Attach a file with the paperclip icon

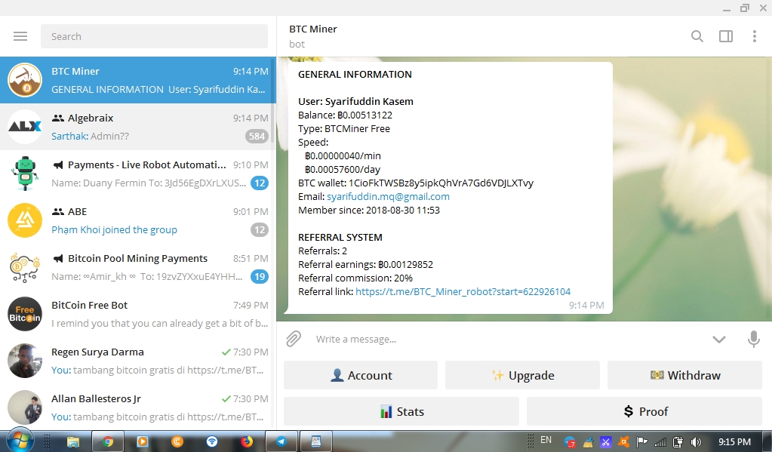point(294,339)
